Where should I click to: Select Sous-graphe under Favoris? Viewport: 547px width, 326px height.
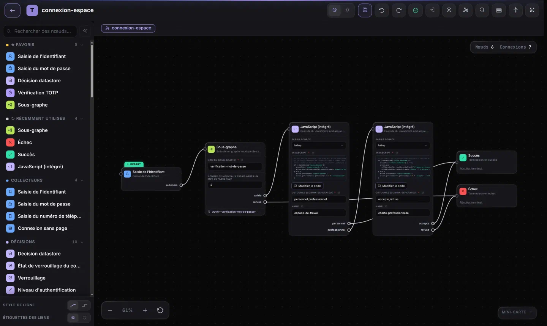45,105
